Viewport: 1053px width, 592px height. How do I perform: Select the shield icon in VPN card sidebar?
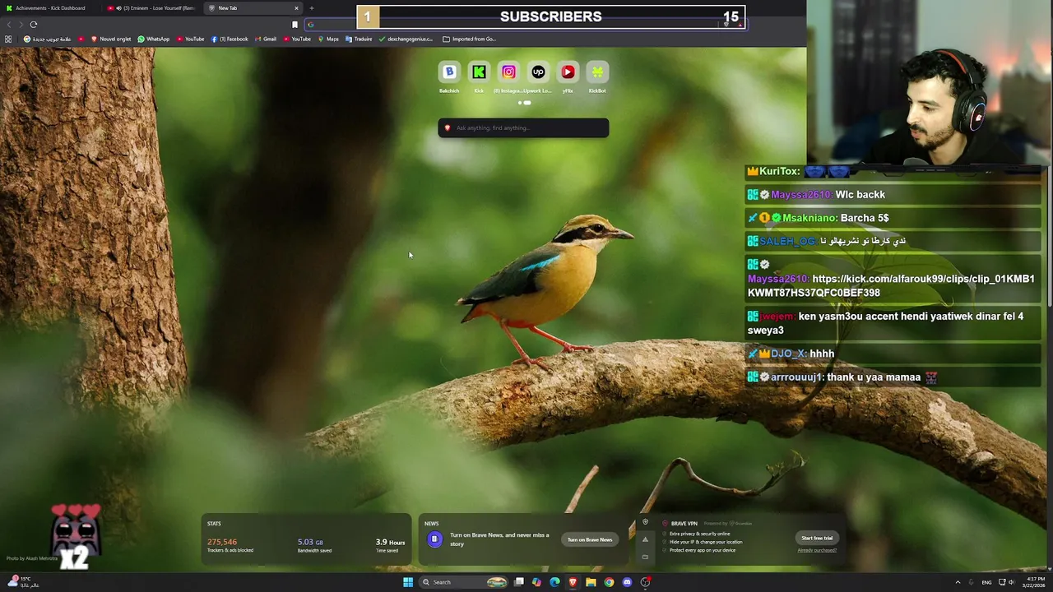(x=645, y=522)
